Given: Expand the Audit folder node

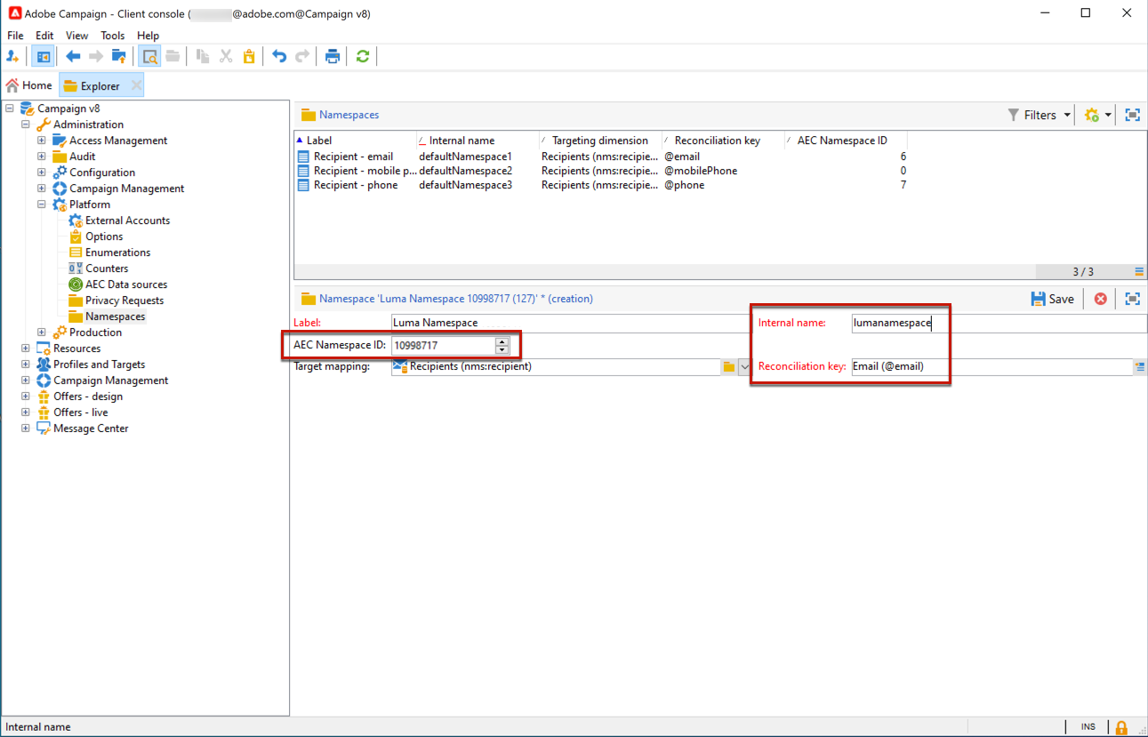Looking at the screenshot, I should [42, 156].
